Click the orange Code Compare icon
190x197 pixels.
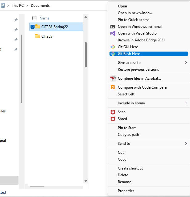tap(113, 87)
